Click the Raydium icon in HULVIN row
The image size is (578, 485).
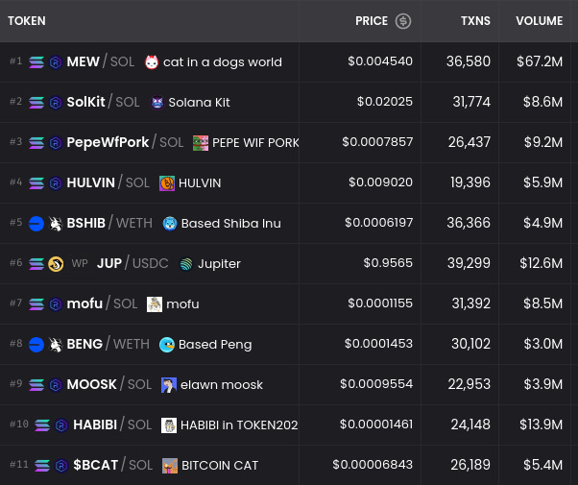coord(56,183)
